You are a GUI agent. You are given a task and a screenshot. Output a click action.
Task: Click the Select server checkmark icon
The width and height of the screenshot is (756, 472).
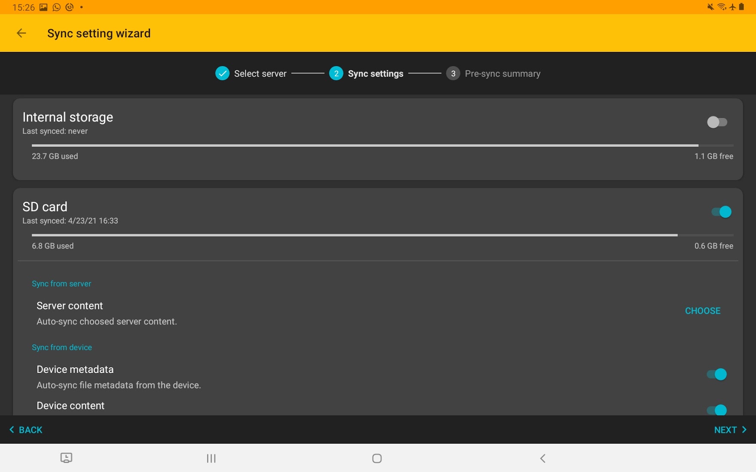[x=222, y=73]
